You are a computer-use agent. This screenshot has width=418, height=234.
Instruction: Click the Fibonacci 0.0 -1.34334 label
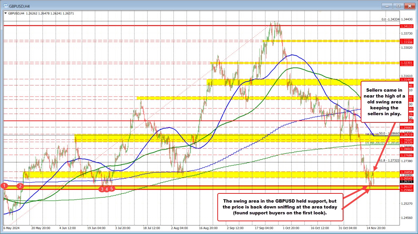pyautogui.click(x=391, y=19)
